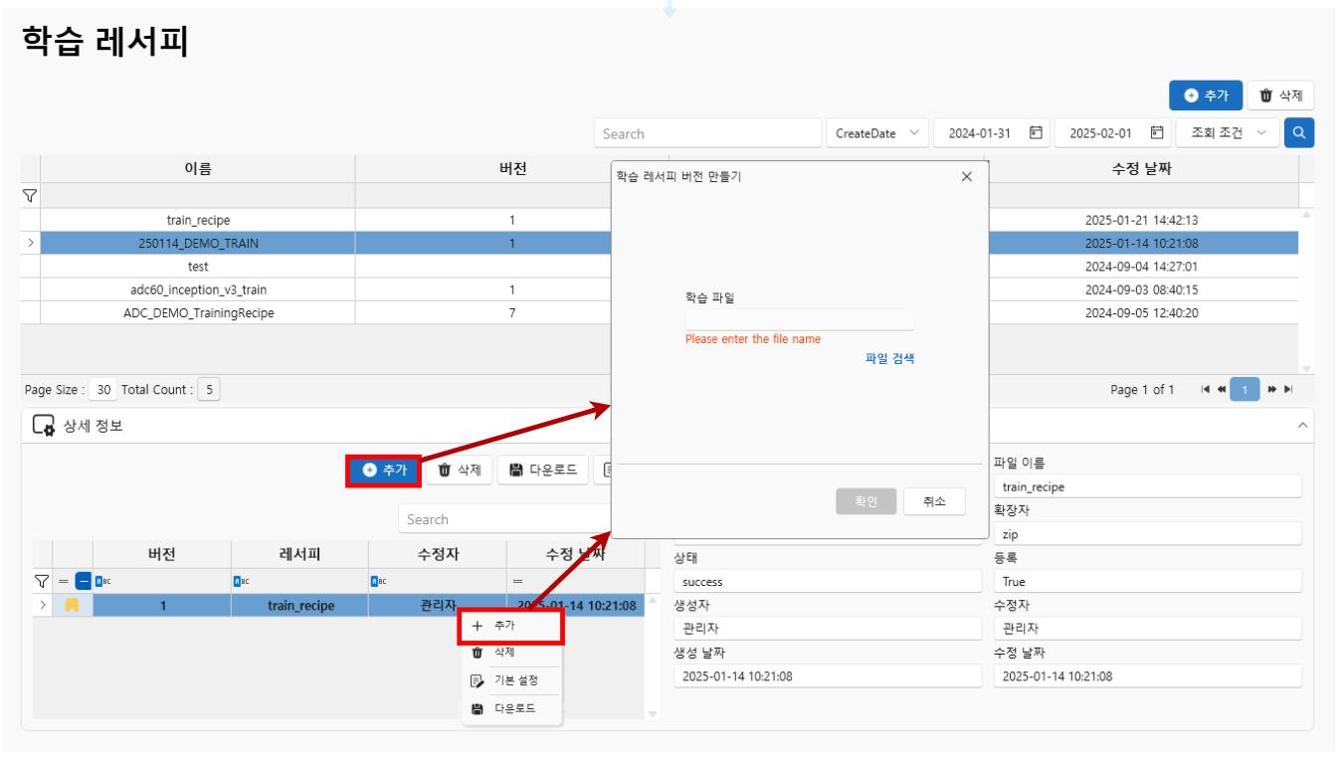This screenshot has height=760, width=1344.
Task: Choose 기본 설정 from the context menu
Action: click(512, 680)
